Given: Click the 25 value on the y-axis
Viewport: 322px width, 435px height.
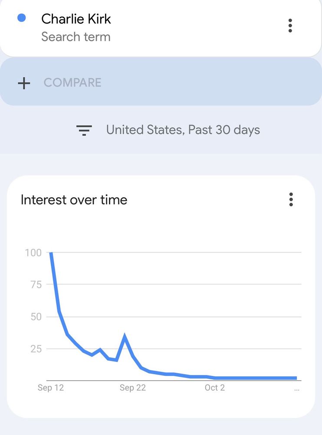Looking at the screenshot, I should pyautogui.click(x=36, y=349).
